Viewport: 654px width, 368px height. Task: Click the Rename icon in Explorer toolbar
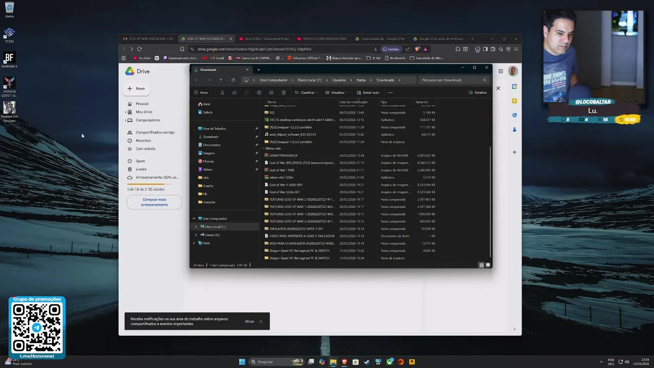pyautogui.click(x=259, y=93)
